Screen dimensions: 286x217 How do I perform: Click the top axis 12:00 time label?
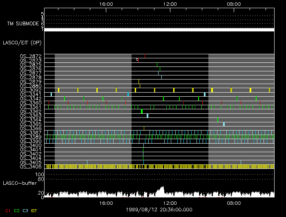pos(170,4)
